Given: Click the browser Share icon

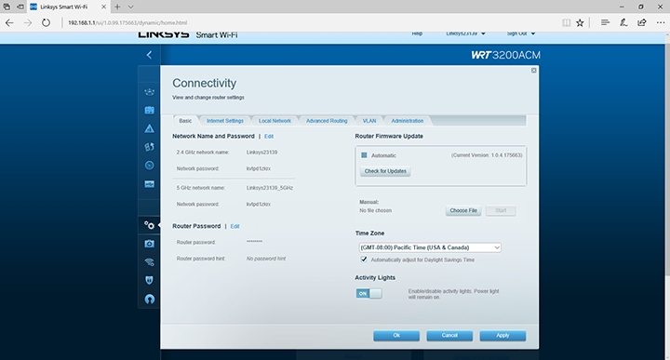Looking at the screenshot, I should (x=642, y=22).
